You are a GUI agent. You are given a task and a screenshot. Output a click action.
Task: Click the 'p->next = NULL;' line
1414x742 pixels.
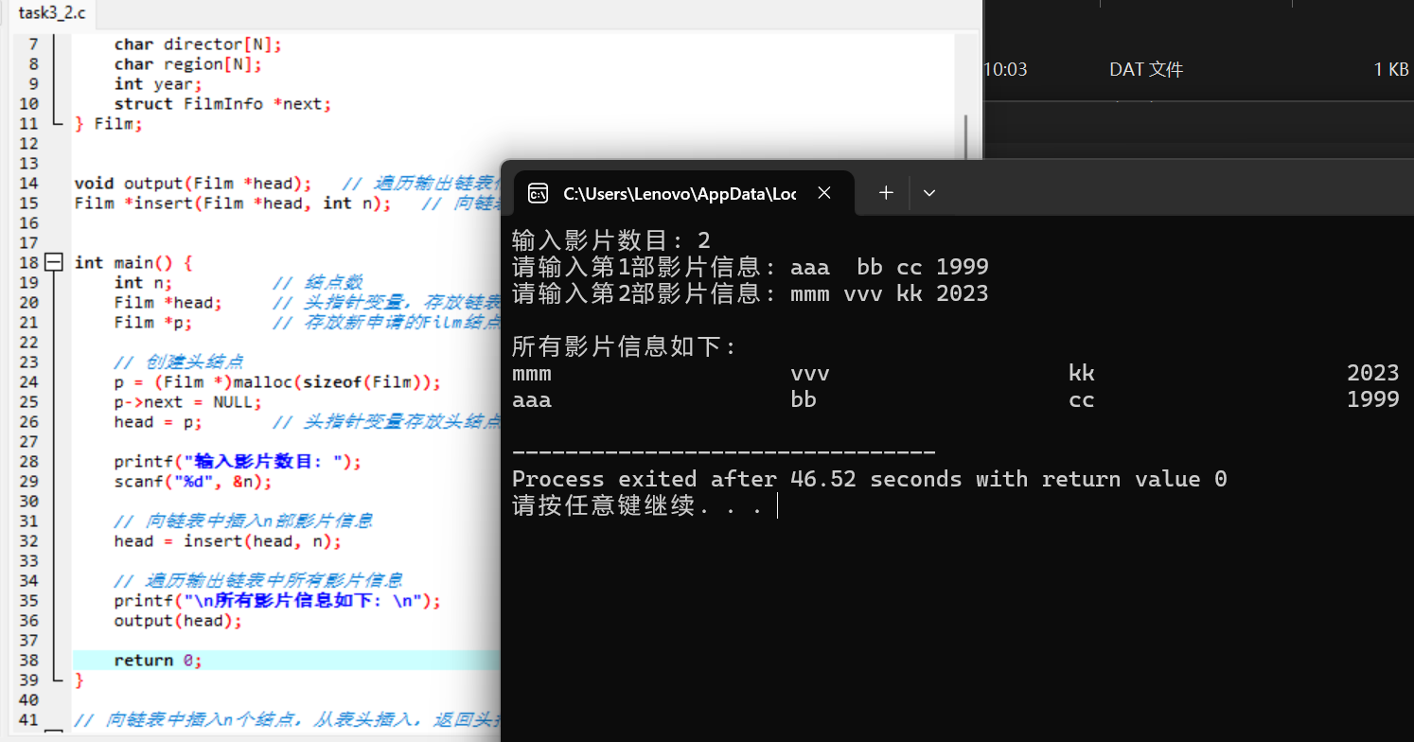coord(187,401)
